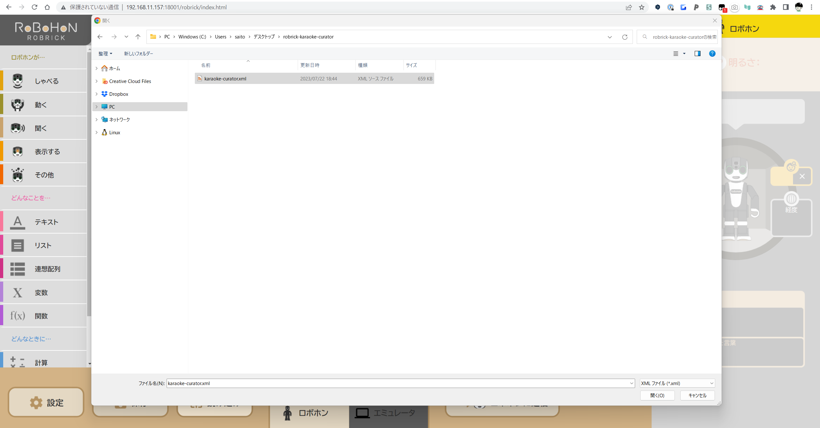Expand the Creative Cloud Files node
Image resolution: width=820 pixels, height=428 pixels.
[x=96, y=81]
